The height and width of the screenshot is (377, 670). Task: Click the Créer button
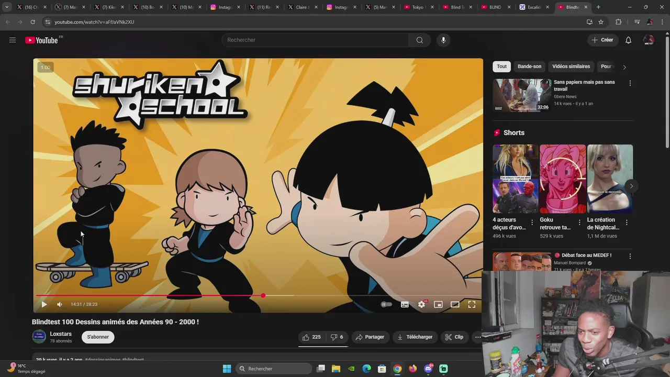pyautogui.click(x=602, y=40)
